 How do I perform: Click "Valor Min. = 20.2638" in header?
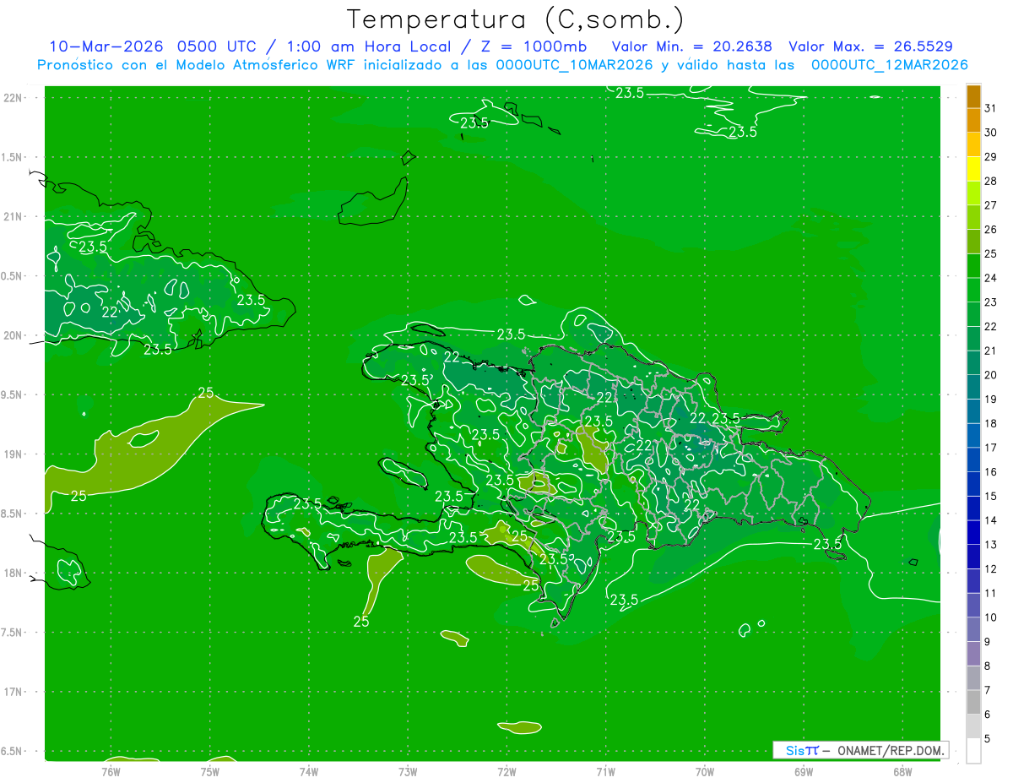(x=691, y=46)
